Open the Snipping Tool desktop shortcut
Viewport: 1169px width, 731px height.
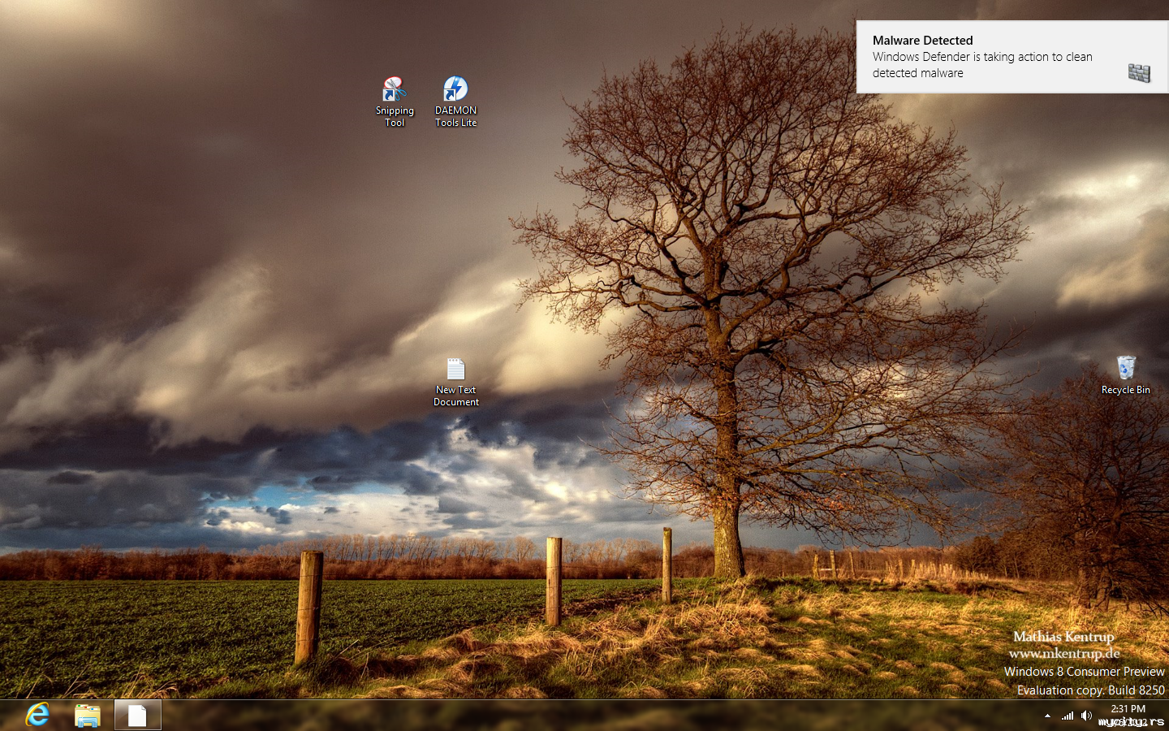(x=395, y=101)
